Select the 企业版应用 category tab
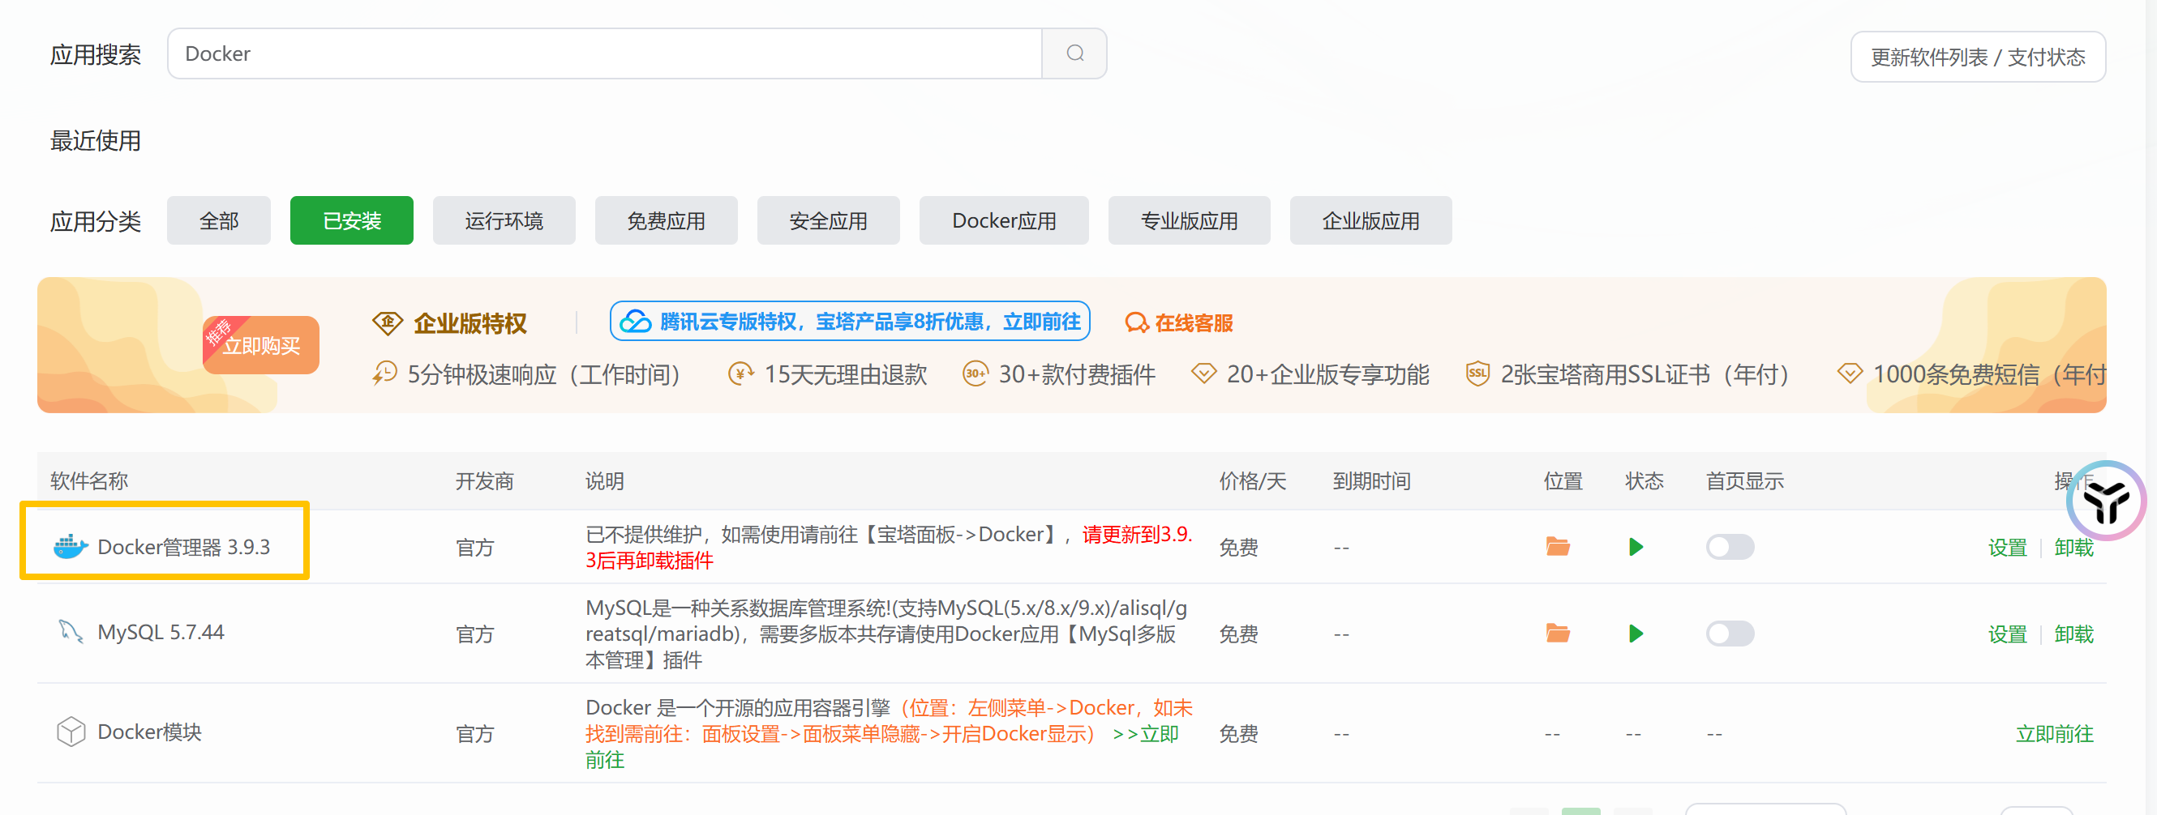 pos(1370,221)
